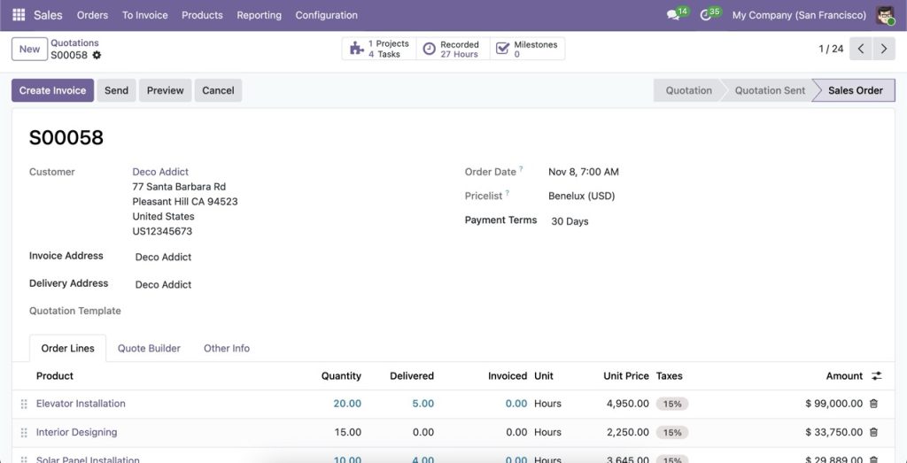Expand the Configuration menu
The height and width of the screenshot is (463, 907).
click(326, 15)
